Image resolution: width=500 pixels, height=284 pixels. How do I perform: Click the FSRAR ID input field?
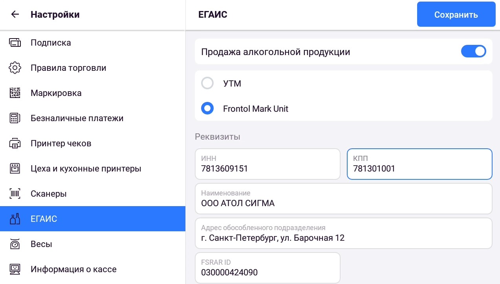point(267,268)
